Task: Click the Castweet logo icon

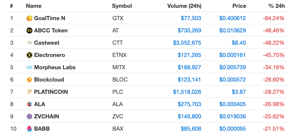Action: [x=29, y=43]
